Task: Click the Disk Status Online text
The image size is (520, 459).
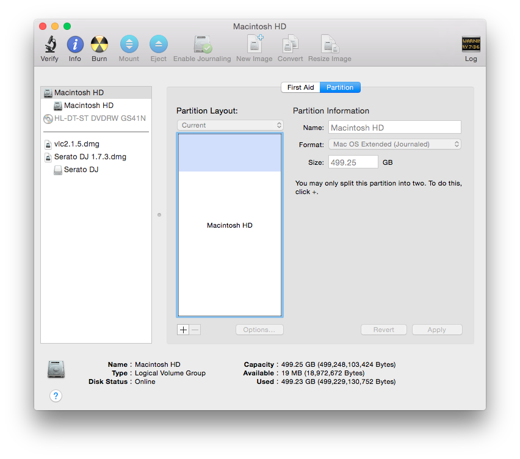Action: [x=145, y=381]
